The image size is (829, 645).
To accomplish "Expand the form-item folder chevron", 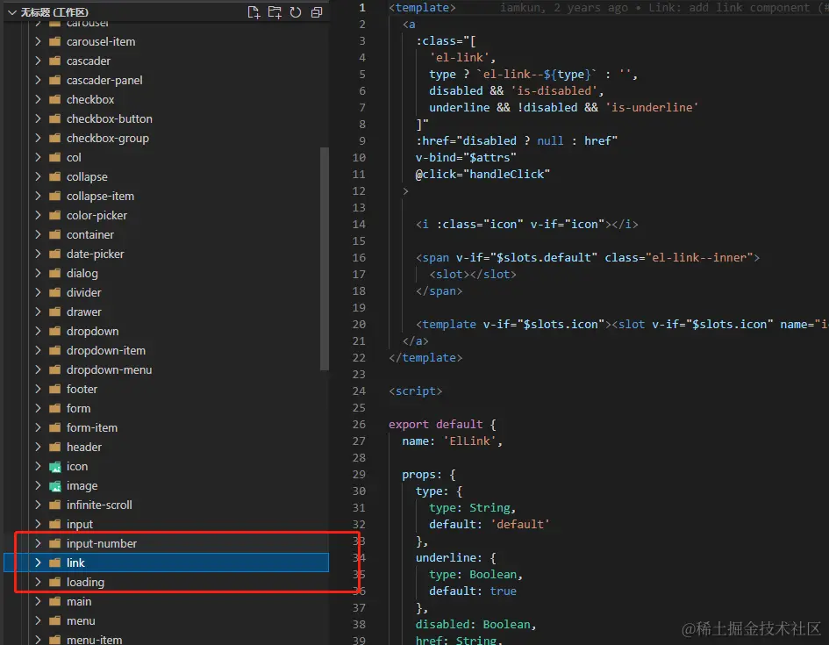I will 38,427.
